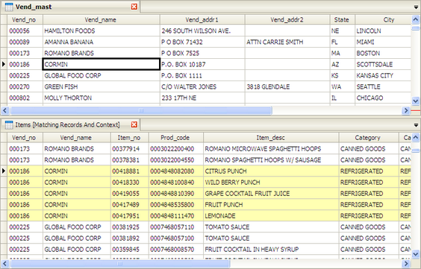Screen dimensions: 421x269
Task: Click FRUIT PUNCH item description
Action: click(271, 205)
